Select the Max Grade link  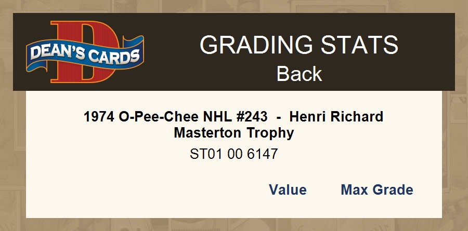click(x=376, y=190)
